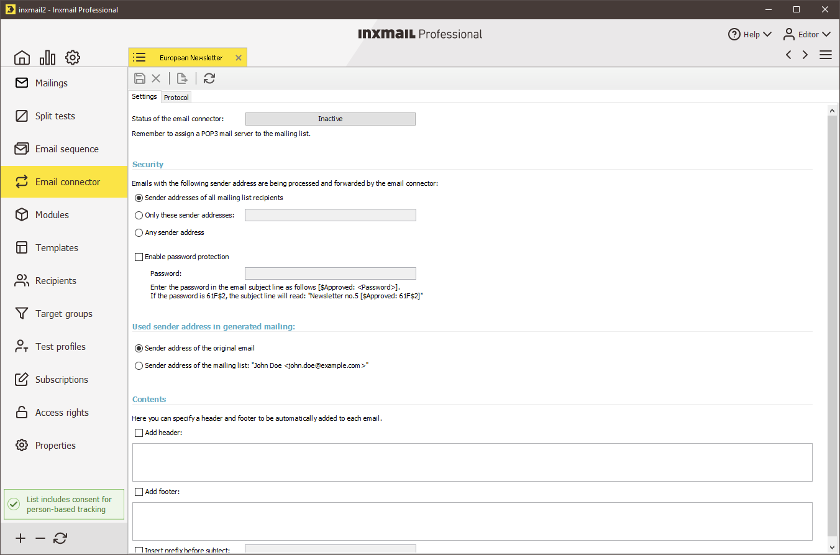Click the Split tests icon
Viewport: 840px width, 555px height.
click(22, 116)
